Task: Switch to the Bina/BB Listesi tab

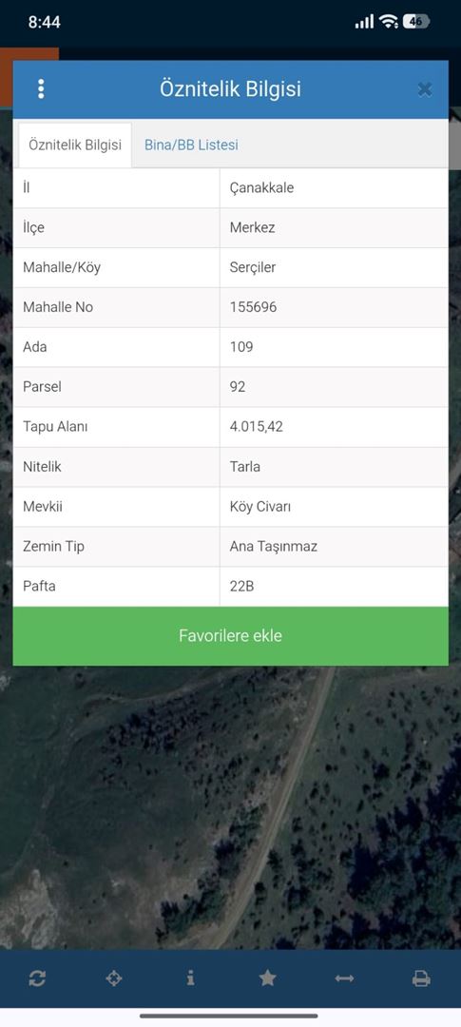Action: tap(191, 145)
